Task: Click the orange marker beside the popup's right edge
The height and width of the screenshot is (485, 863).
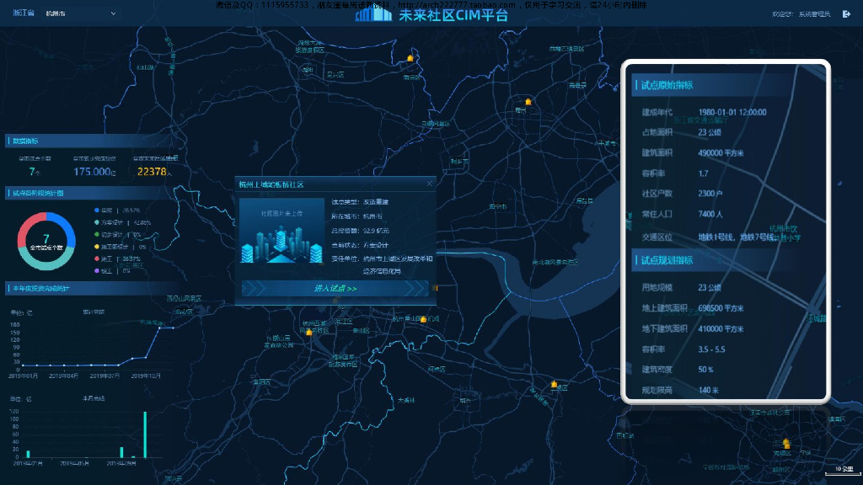Action: [437, 288]
